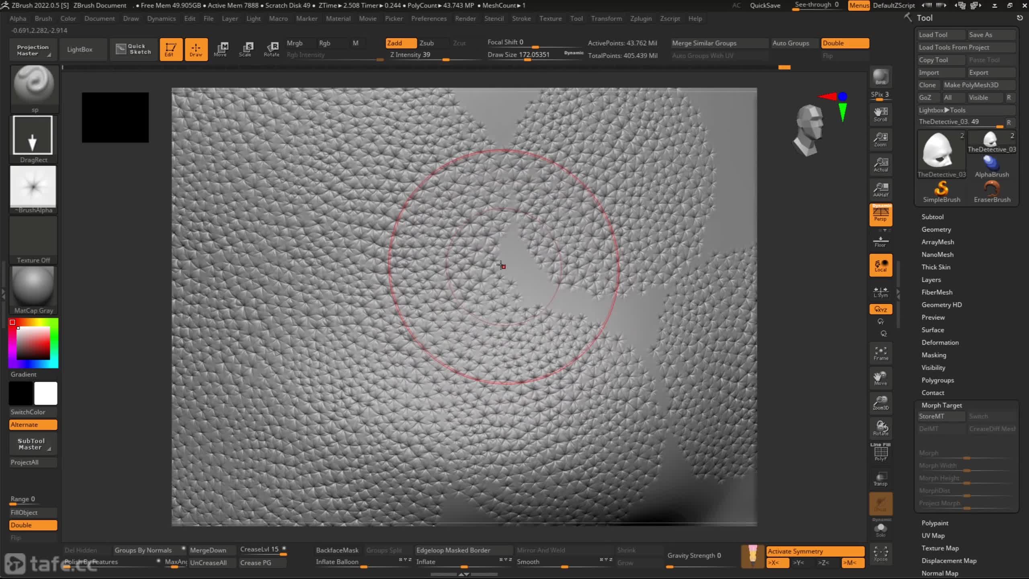
Task: Click the AAHalf view icon
Action: click(x=880, y=189)
